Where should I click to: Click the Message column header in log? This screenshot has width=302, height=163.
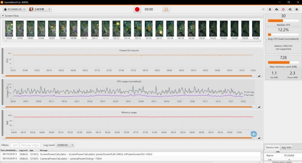[x=44, y=150]
